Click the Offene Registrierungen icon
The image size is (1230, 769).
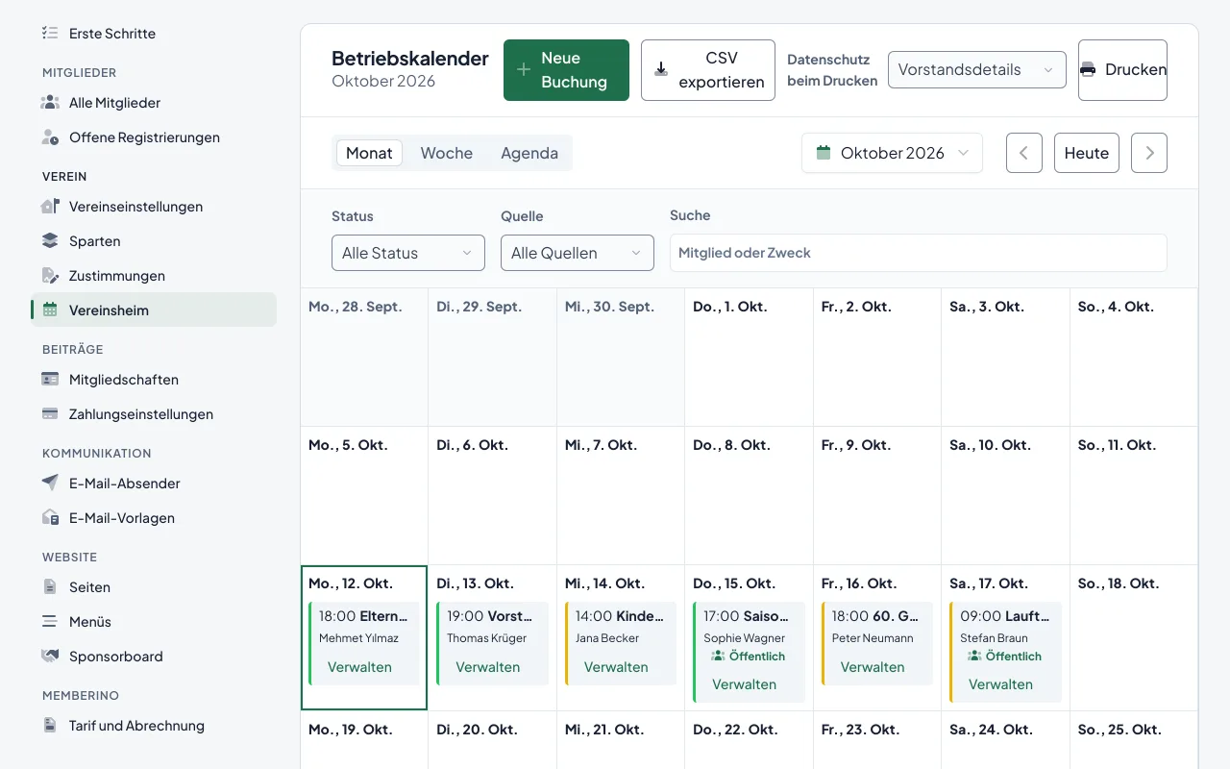(50, 137)
